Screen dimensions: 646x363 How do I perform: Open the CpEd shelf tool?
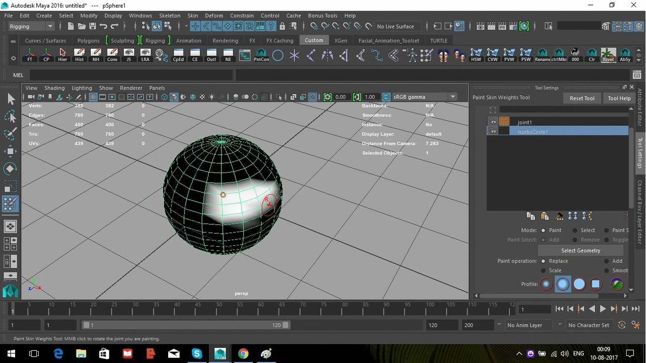coord(178,55)
